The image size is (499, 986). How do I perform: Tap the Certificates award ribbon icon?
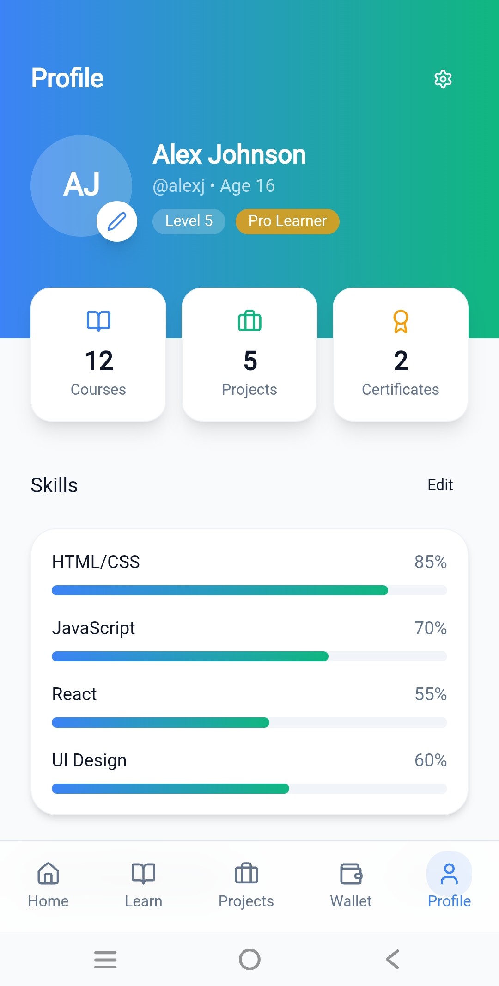[401, 321]
